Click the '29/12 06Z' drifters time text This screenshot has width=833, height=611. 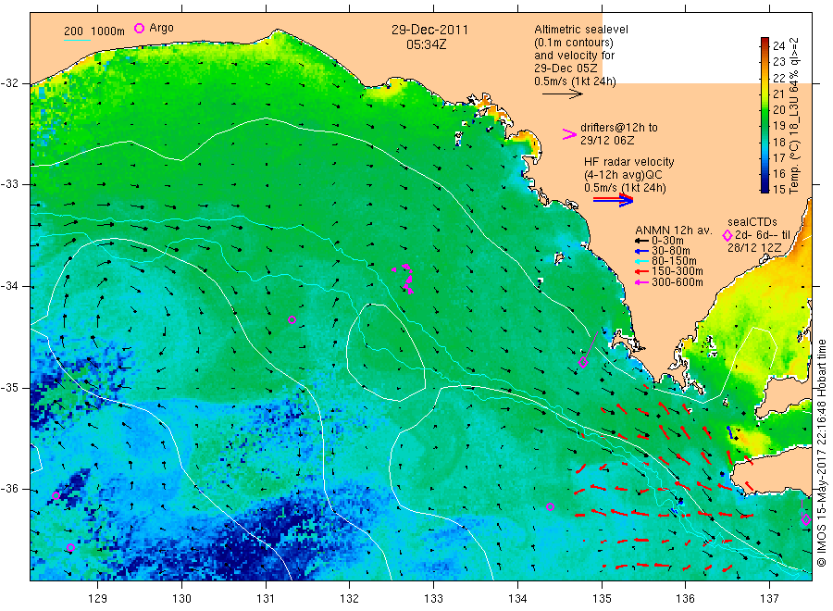606,141
